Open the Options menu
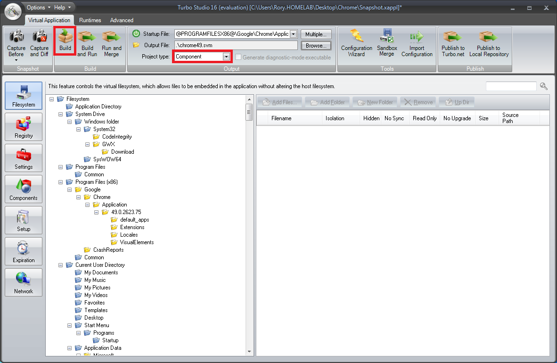The height and width of the screenshot is (363, 557). [39, 8]
